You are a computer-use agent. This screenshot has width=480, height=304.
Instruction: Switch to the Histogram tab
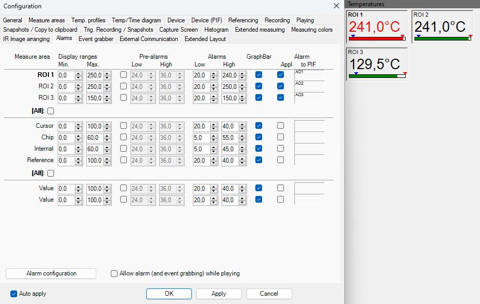coord(216,30)
